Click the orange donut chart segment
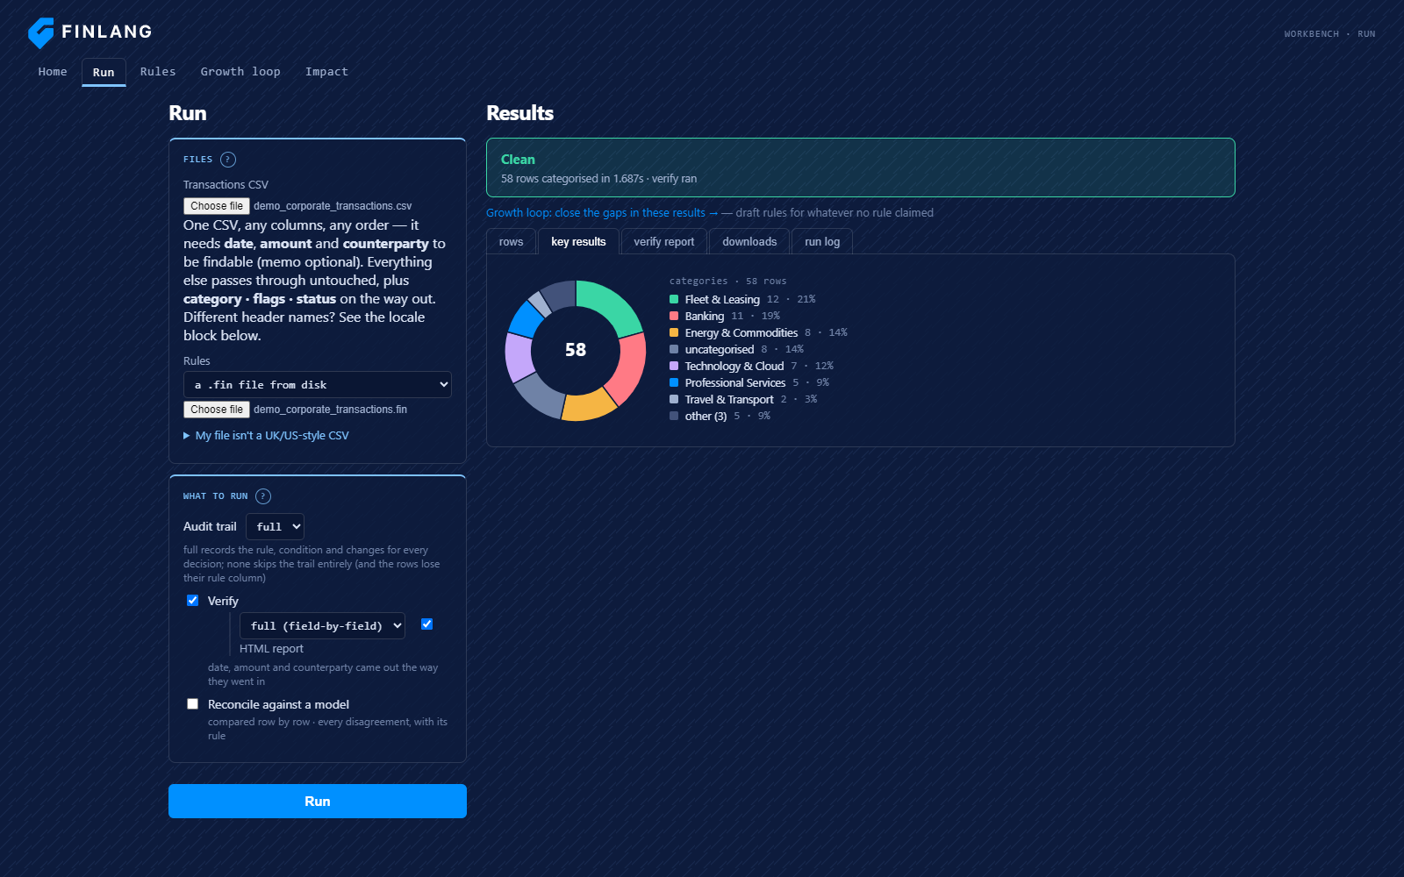Screen dimensions: 1404x877 [x=588, y=405]
